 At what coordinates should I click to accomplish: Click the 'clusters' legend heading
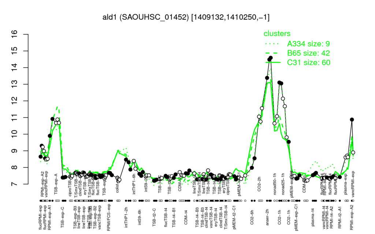click(x=277, y=34)
